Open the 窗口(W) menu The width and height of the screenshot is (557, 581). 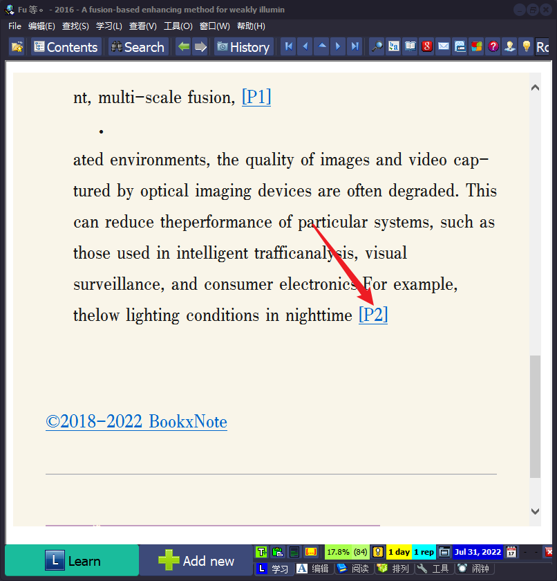point(215,26)
